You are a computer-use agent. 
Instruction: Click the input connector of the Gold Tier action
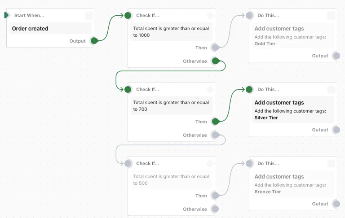point(249,16)
